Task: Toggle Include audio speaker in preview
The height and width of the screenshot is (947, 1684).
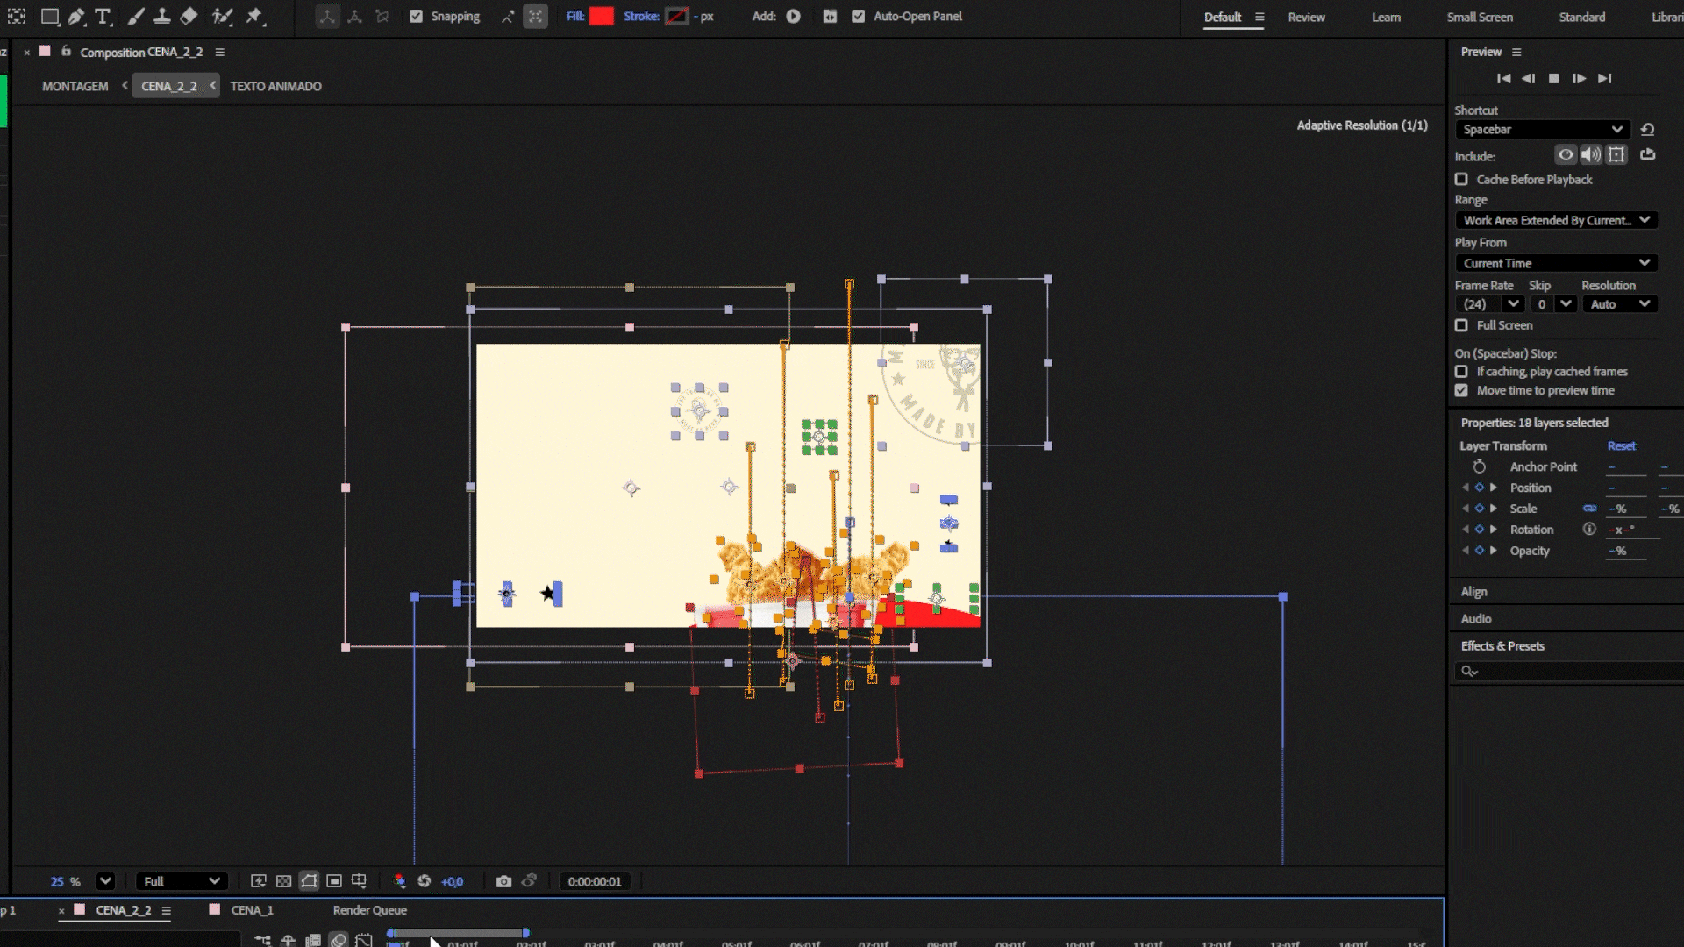Action: click(1591, 155)
